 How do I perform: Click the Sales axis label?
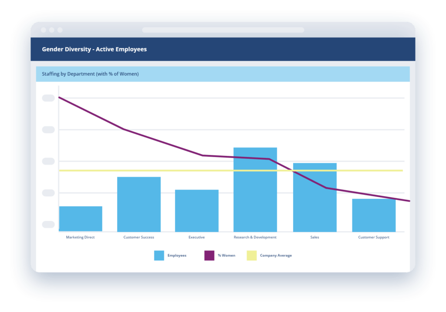[314, 237]
